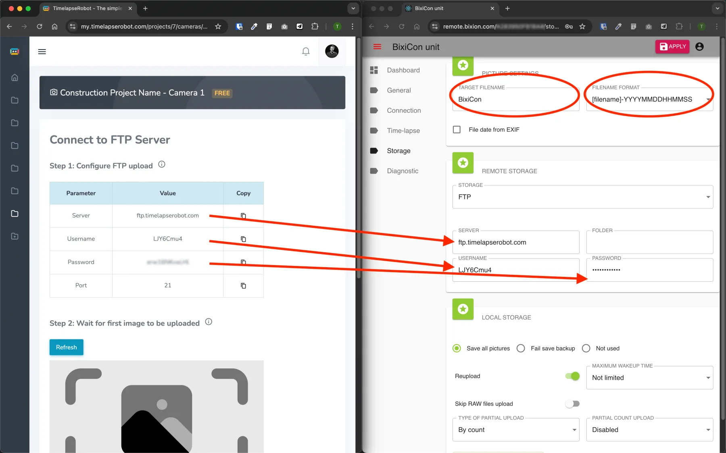Image resolution: width=726 pixels, height=453 pixels.
Task: Open General section in BixiCon sidebar
Action: (399, 90)
